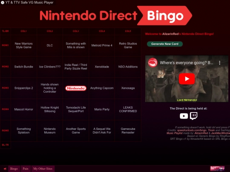Open the speedruntools.com/bingo link

(x=192, y=130)
